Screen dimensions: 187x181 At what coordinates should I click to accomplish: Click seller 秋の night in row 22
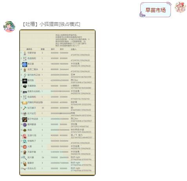[x=75, y=168]
